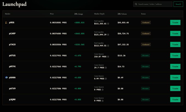This screenshot has height=112, width=186.
Task: Select the 0.0{5}7931 PROS price
Action: click(58, 55)
